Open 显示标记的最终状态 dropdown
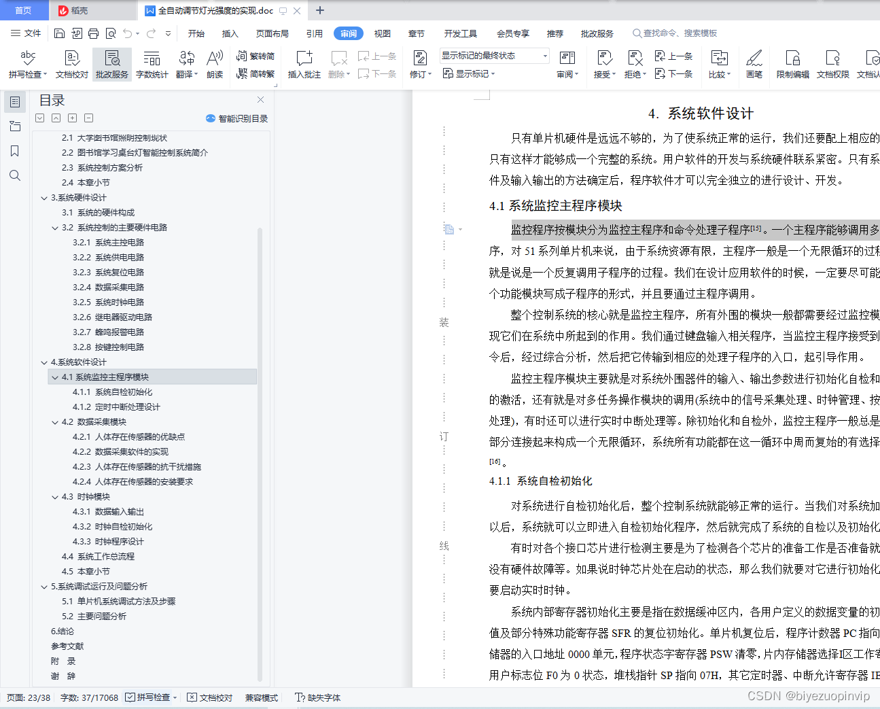 point(494,56)
